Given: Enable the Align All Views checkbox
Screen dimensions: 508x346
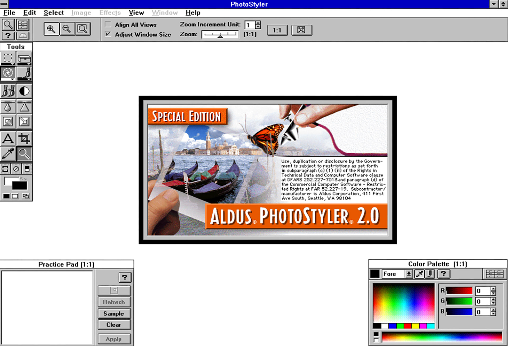Looking at the screenshot, I should click(x=108, y=24).
